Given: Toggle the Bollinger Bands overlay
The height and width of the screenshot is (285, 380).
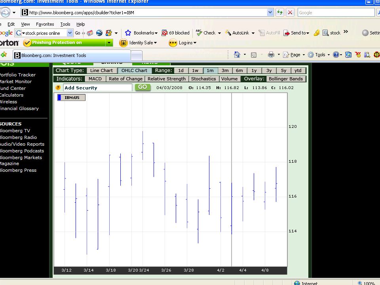Looking at the screenshot, I should point(286,79).
